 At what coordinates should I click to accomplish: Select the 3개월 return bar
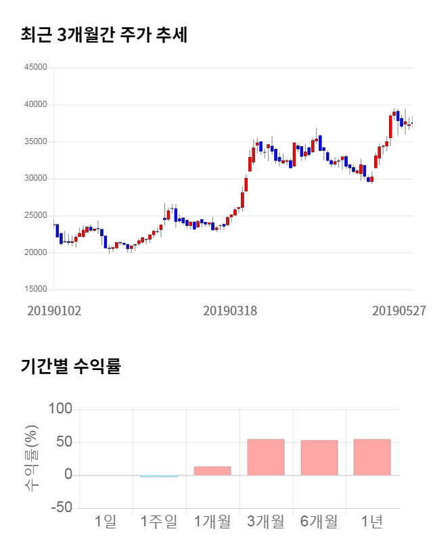pos(266,457)
